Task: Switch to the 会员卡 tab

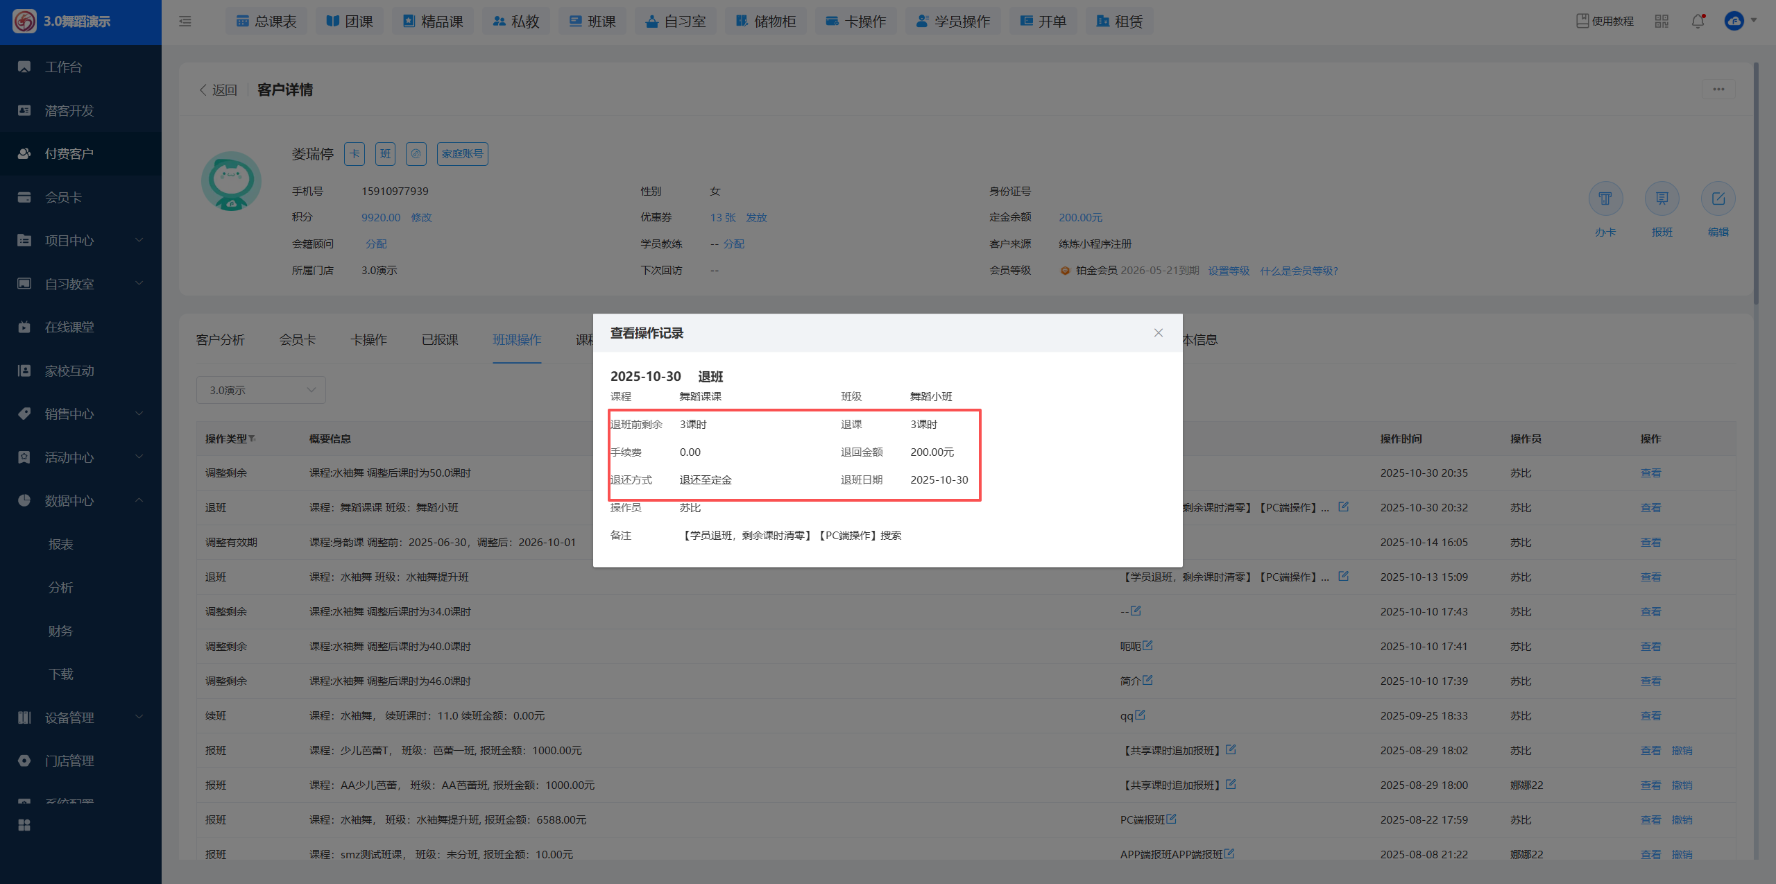Action: click(x=297, y=340)
